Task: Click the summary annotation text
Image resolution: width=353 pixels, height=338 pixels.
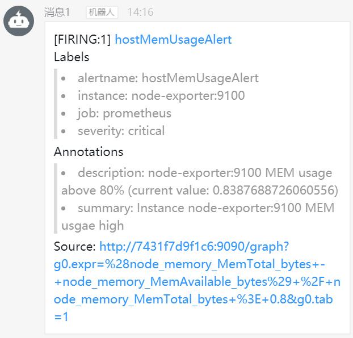Action: [198, 217]
